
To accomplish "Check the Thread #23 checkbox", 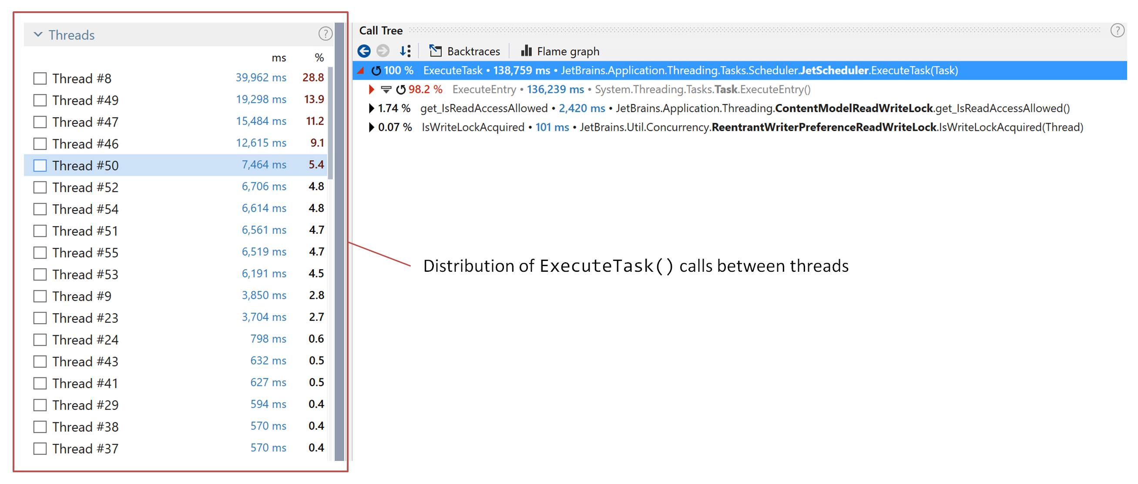I will pyautogui.click(x=40, y=317).
